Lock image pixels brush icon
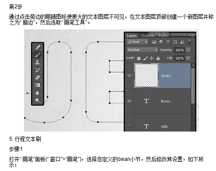This screenshot has width=216, height=171. click(x=145, y=58)
